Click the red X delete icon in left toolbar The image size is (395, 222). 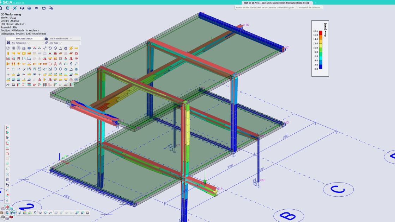click(7, 195)
